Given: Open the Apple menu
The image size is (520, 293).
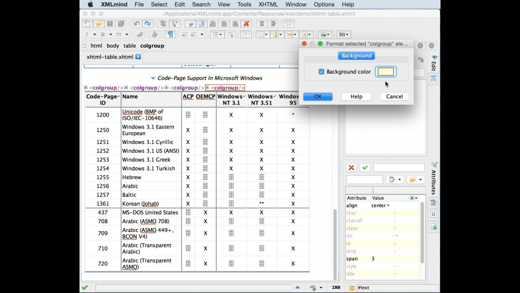Looking at the screenshot, I should 90,4.
